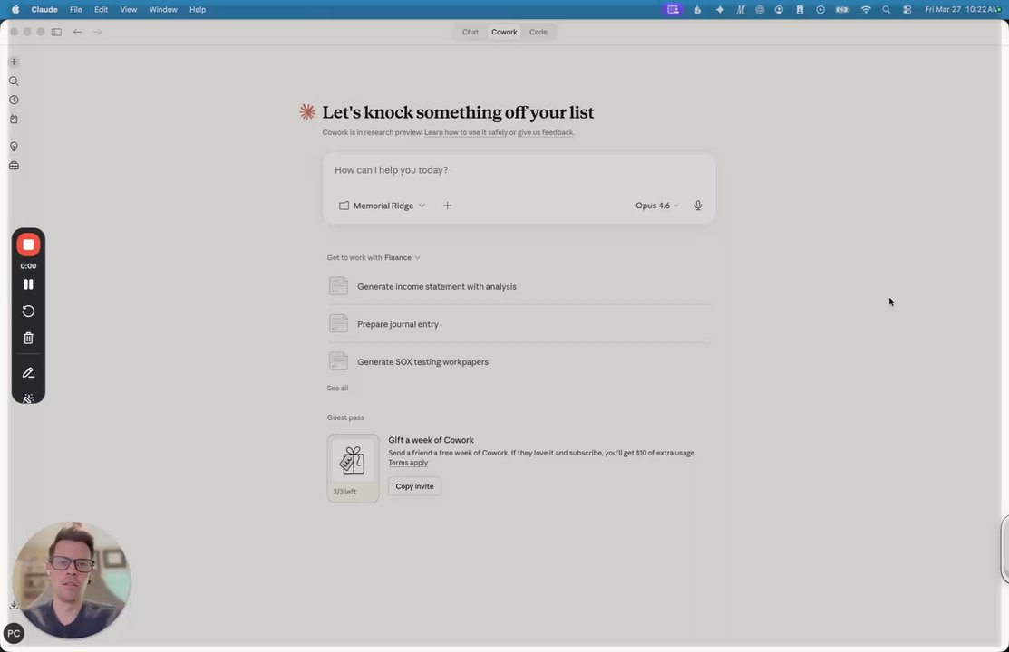Focus the How can I help you today field
The height and width of the screenshot is (652, 1009).
click(519, 169)
